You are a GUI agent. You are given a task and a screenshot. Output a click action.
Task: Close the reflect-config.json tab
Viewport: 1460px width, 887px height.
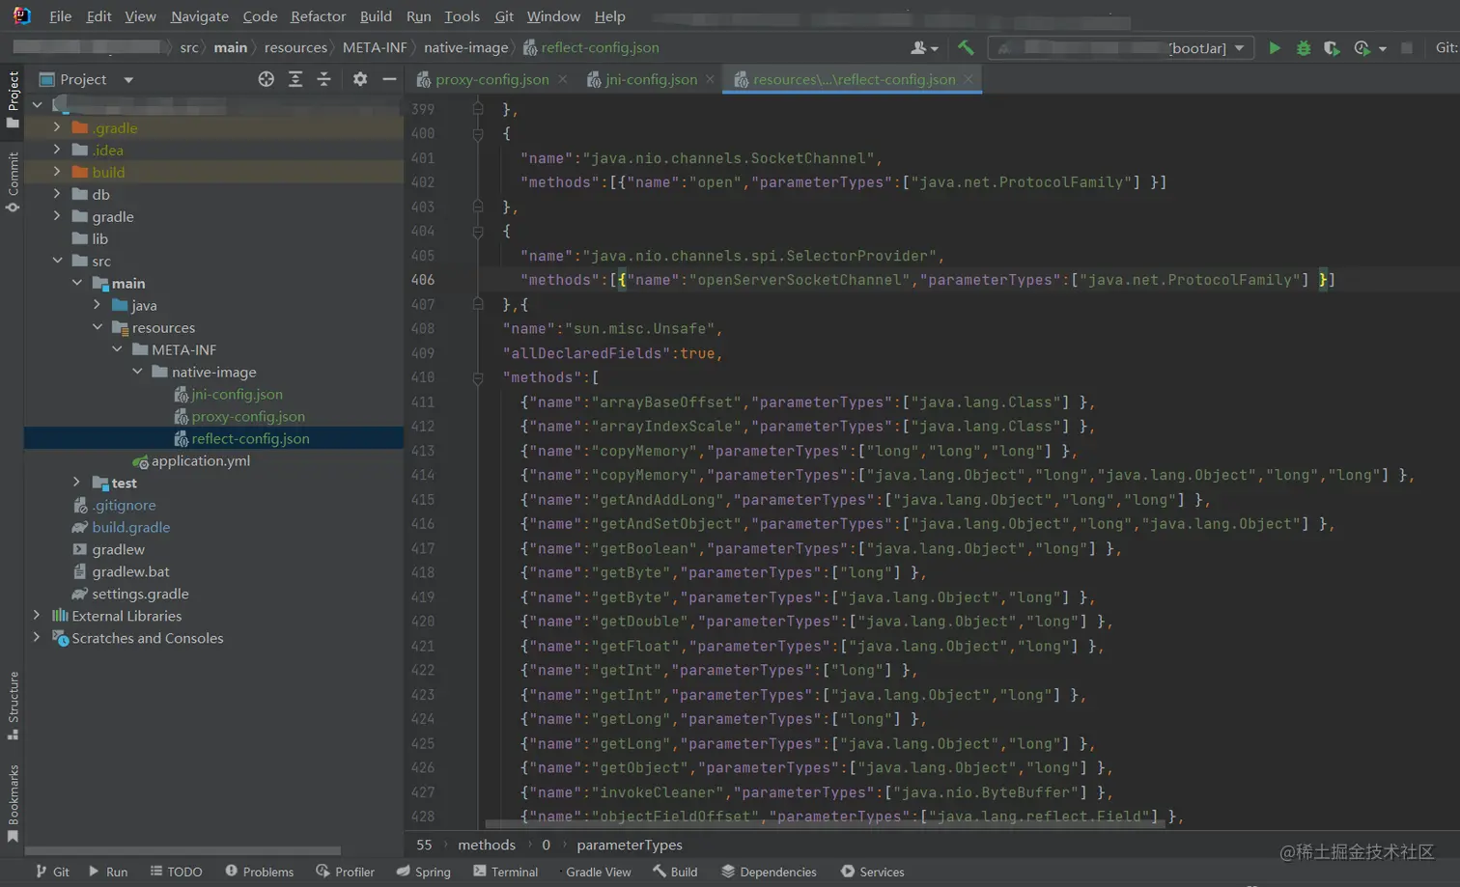[x=968, y=79]
